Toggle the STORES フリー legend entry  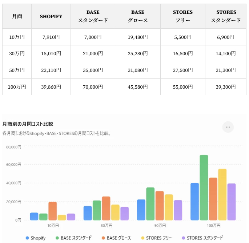pyautogui.click(x=156, y=238)
